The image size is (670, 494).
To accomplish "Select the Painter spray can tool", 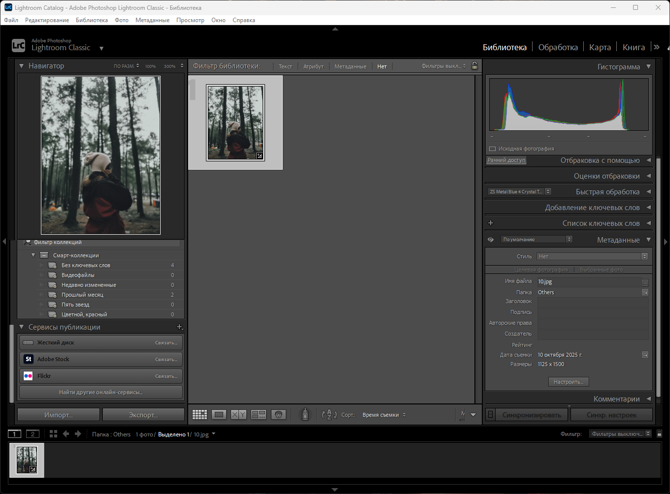I will (x=305, y=415).
